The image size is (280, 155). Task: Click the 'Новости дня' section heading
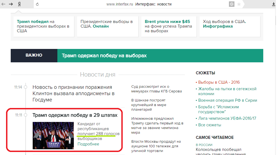click(x=98, y=74)
